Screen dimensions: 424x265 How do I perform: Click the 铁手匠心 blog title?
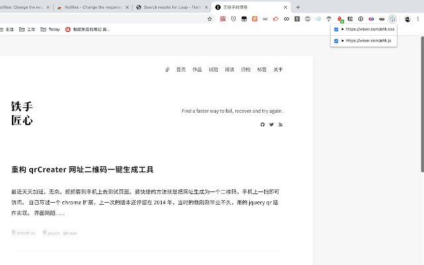click(x=22, y=113)
